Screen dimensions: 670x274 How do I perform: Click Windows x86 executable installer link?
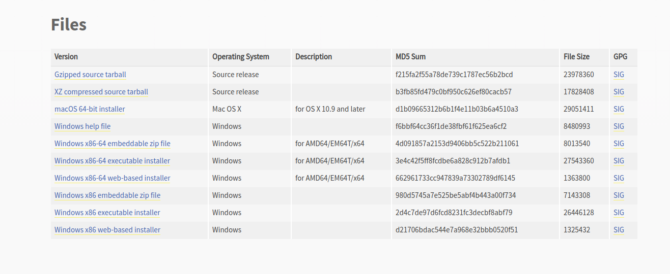[x=107, y=213]
